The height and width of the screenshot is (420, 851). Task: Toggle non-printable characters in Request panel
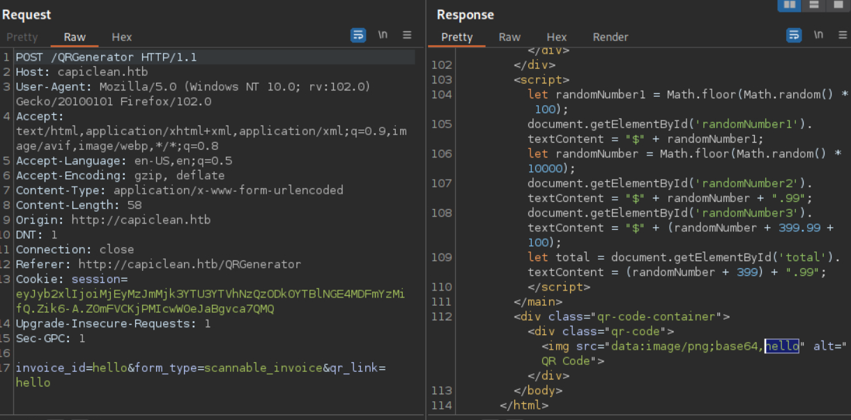(383, 35)
